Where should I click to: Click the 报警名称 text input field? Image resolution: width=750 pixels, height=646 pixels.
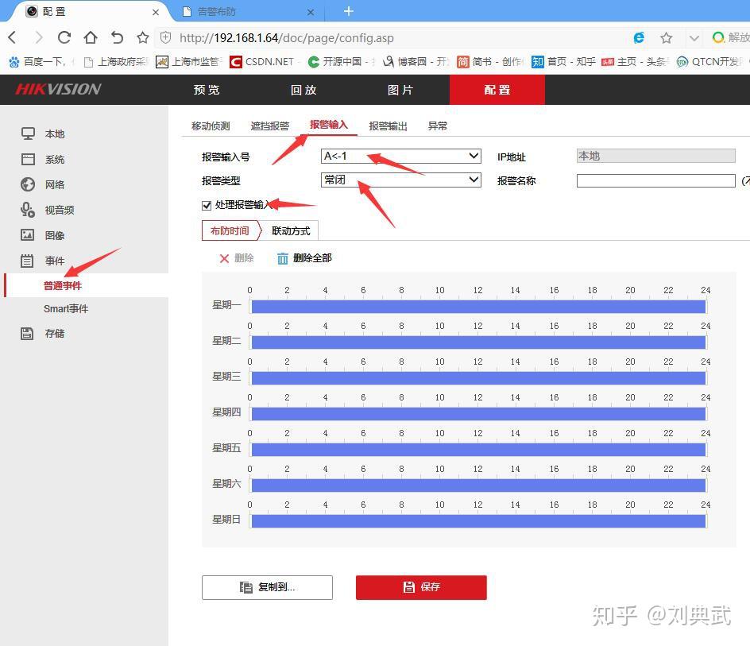[x=655, y=180]
